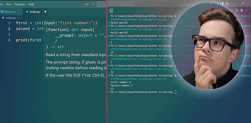Click line number 1 in the gutter
251x123 pixels.
point(9,23)
